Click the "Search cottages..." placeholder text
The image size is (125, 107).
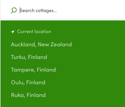click(x=38, y=11)
